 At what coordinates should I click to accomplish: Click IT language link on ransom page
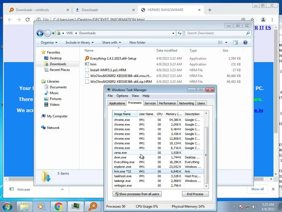click(262, 28)
